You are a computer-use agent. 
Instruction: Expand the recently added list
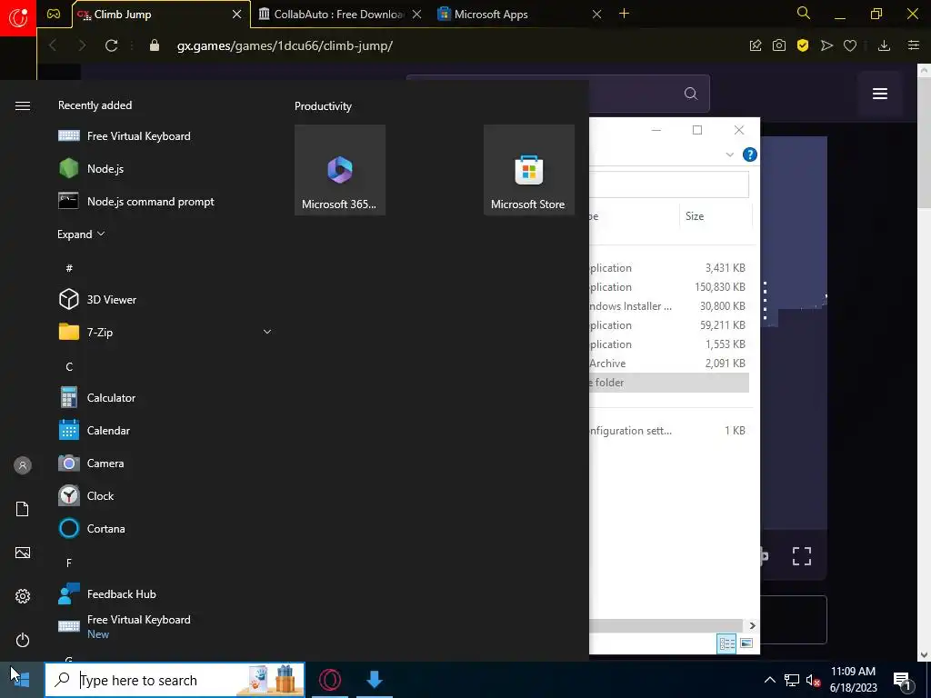(81, 234)
